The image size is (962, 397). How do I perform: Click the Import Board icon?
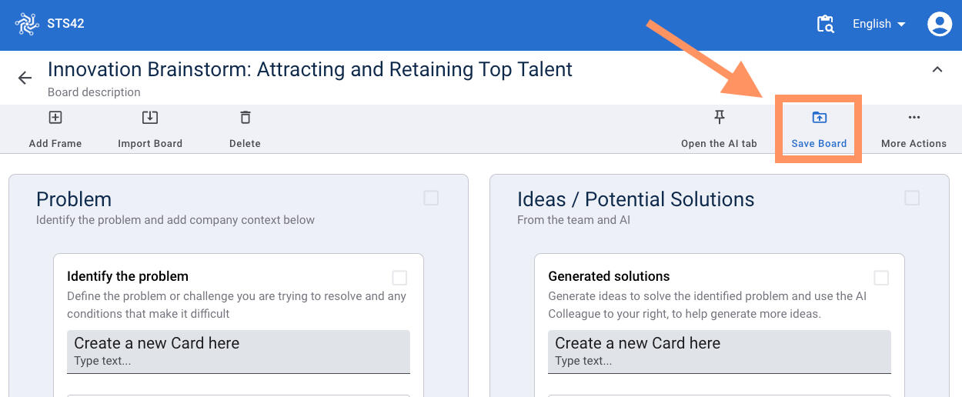(150, 118)
